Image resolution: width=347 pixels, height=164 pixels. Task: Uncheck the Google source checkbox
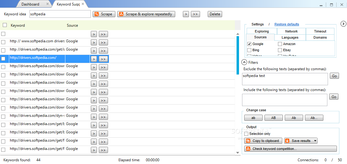(x=249, y=44)
